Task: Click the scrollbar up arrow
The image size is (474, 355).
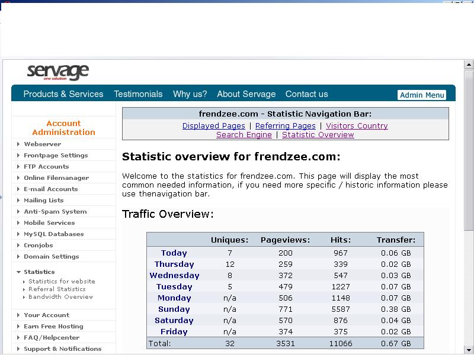Action: (x=469, y=64)
